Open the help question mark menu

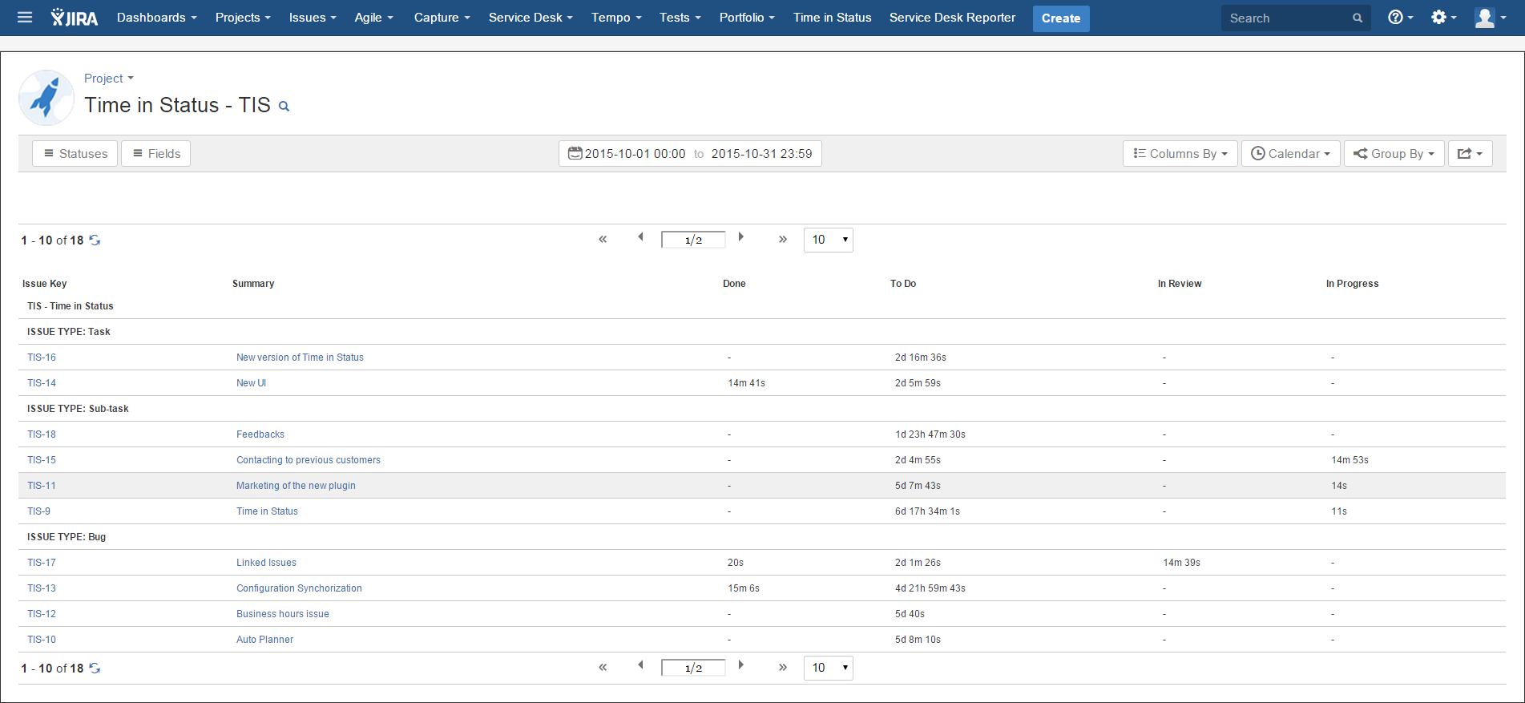[1399, 18]
